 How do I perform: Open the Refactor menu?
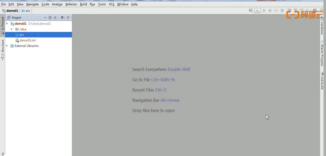point(71,4)
